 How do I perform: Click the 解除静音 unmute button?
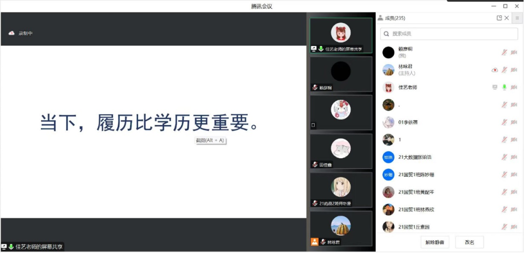point(435,242)
